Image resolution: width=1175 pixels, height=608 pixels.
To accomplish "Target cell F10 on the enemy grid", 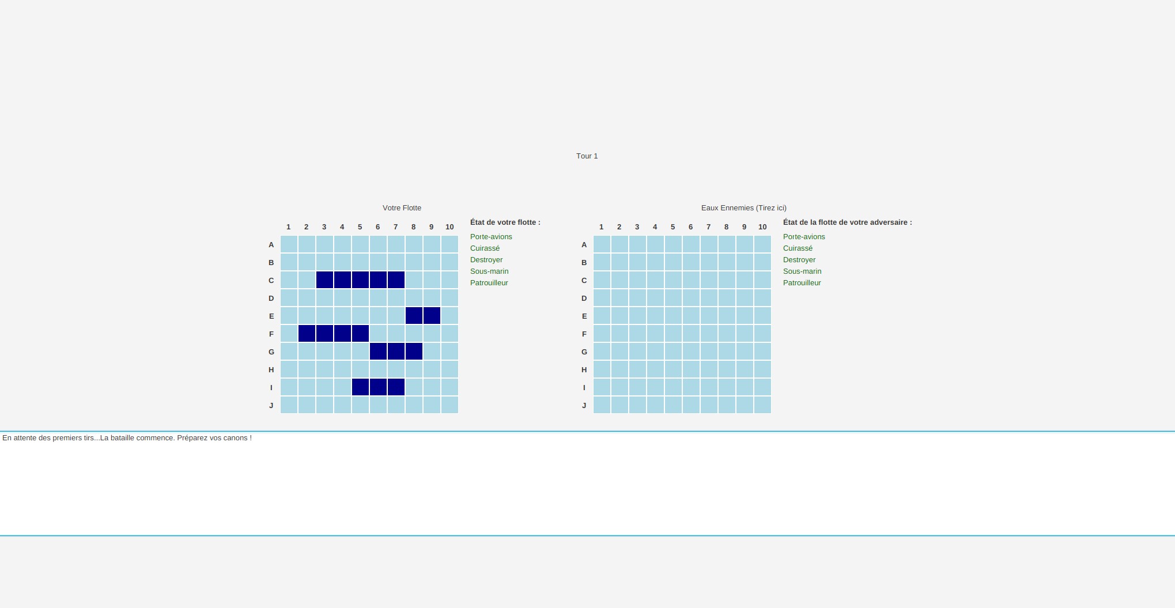I will [x=762, y=334].
